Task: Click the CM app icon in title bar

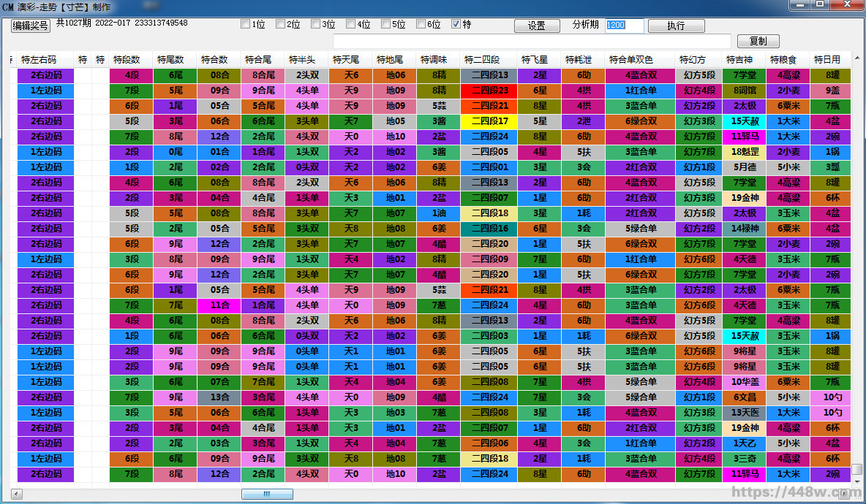Action: (8, 6)
